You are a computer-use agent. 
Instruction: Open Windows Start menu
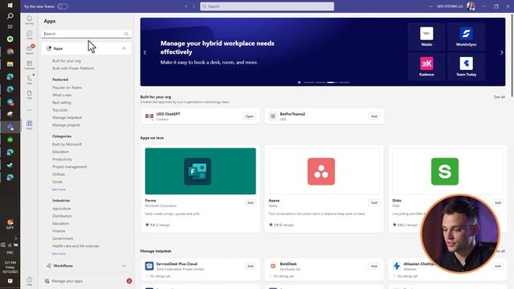point(10,6)
